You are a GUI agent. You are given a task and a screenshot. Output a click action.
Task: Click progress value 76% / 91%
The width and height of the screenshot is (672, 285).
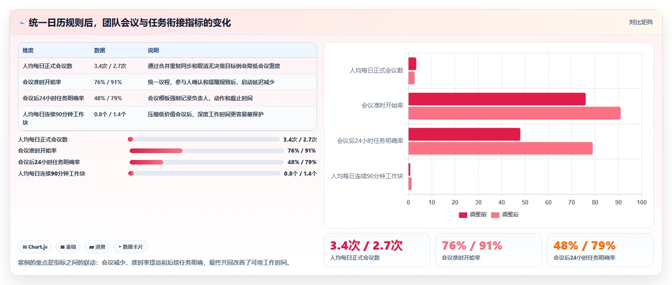[x=302, y=151]
